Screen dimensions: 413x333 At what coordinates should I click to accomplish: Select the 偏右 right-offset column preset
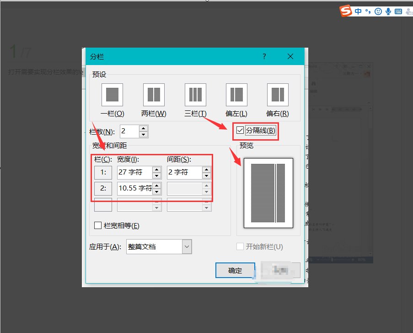[277, 93]
